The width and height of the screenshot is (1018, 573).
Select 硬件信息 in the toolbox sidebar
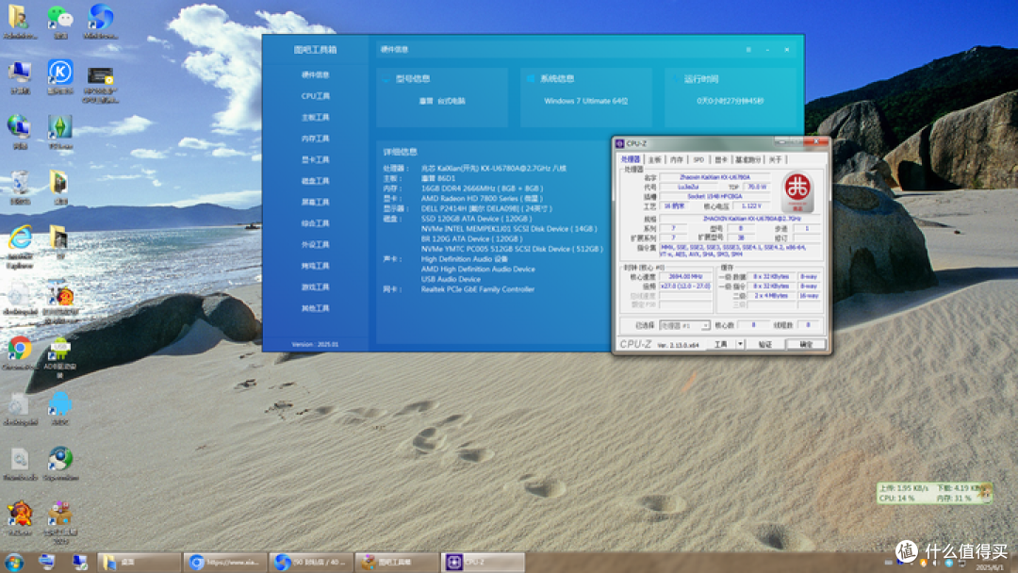(316, 75)
